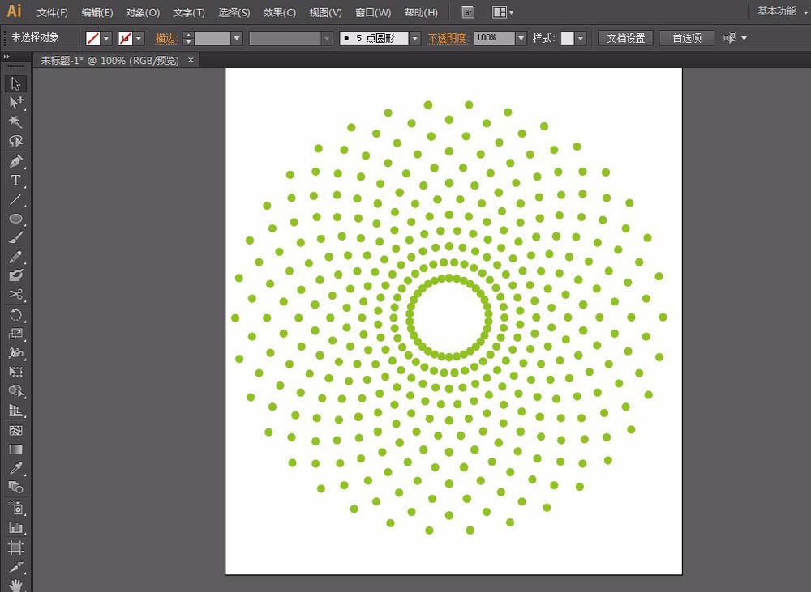Click the 首选项 preferences button
This screenshot has height=592, width=811.
686,38
